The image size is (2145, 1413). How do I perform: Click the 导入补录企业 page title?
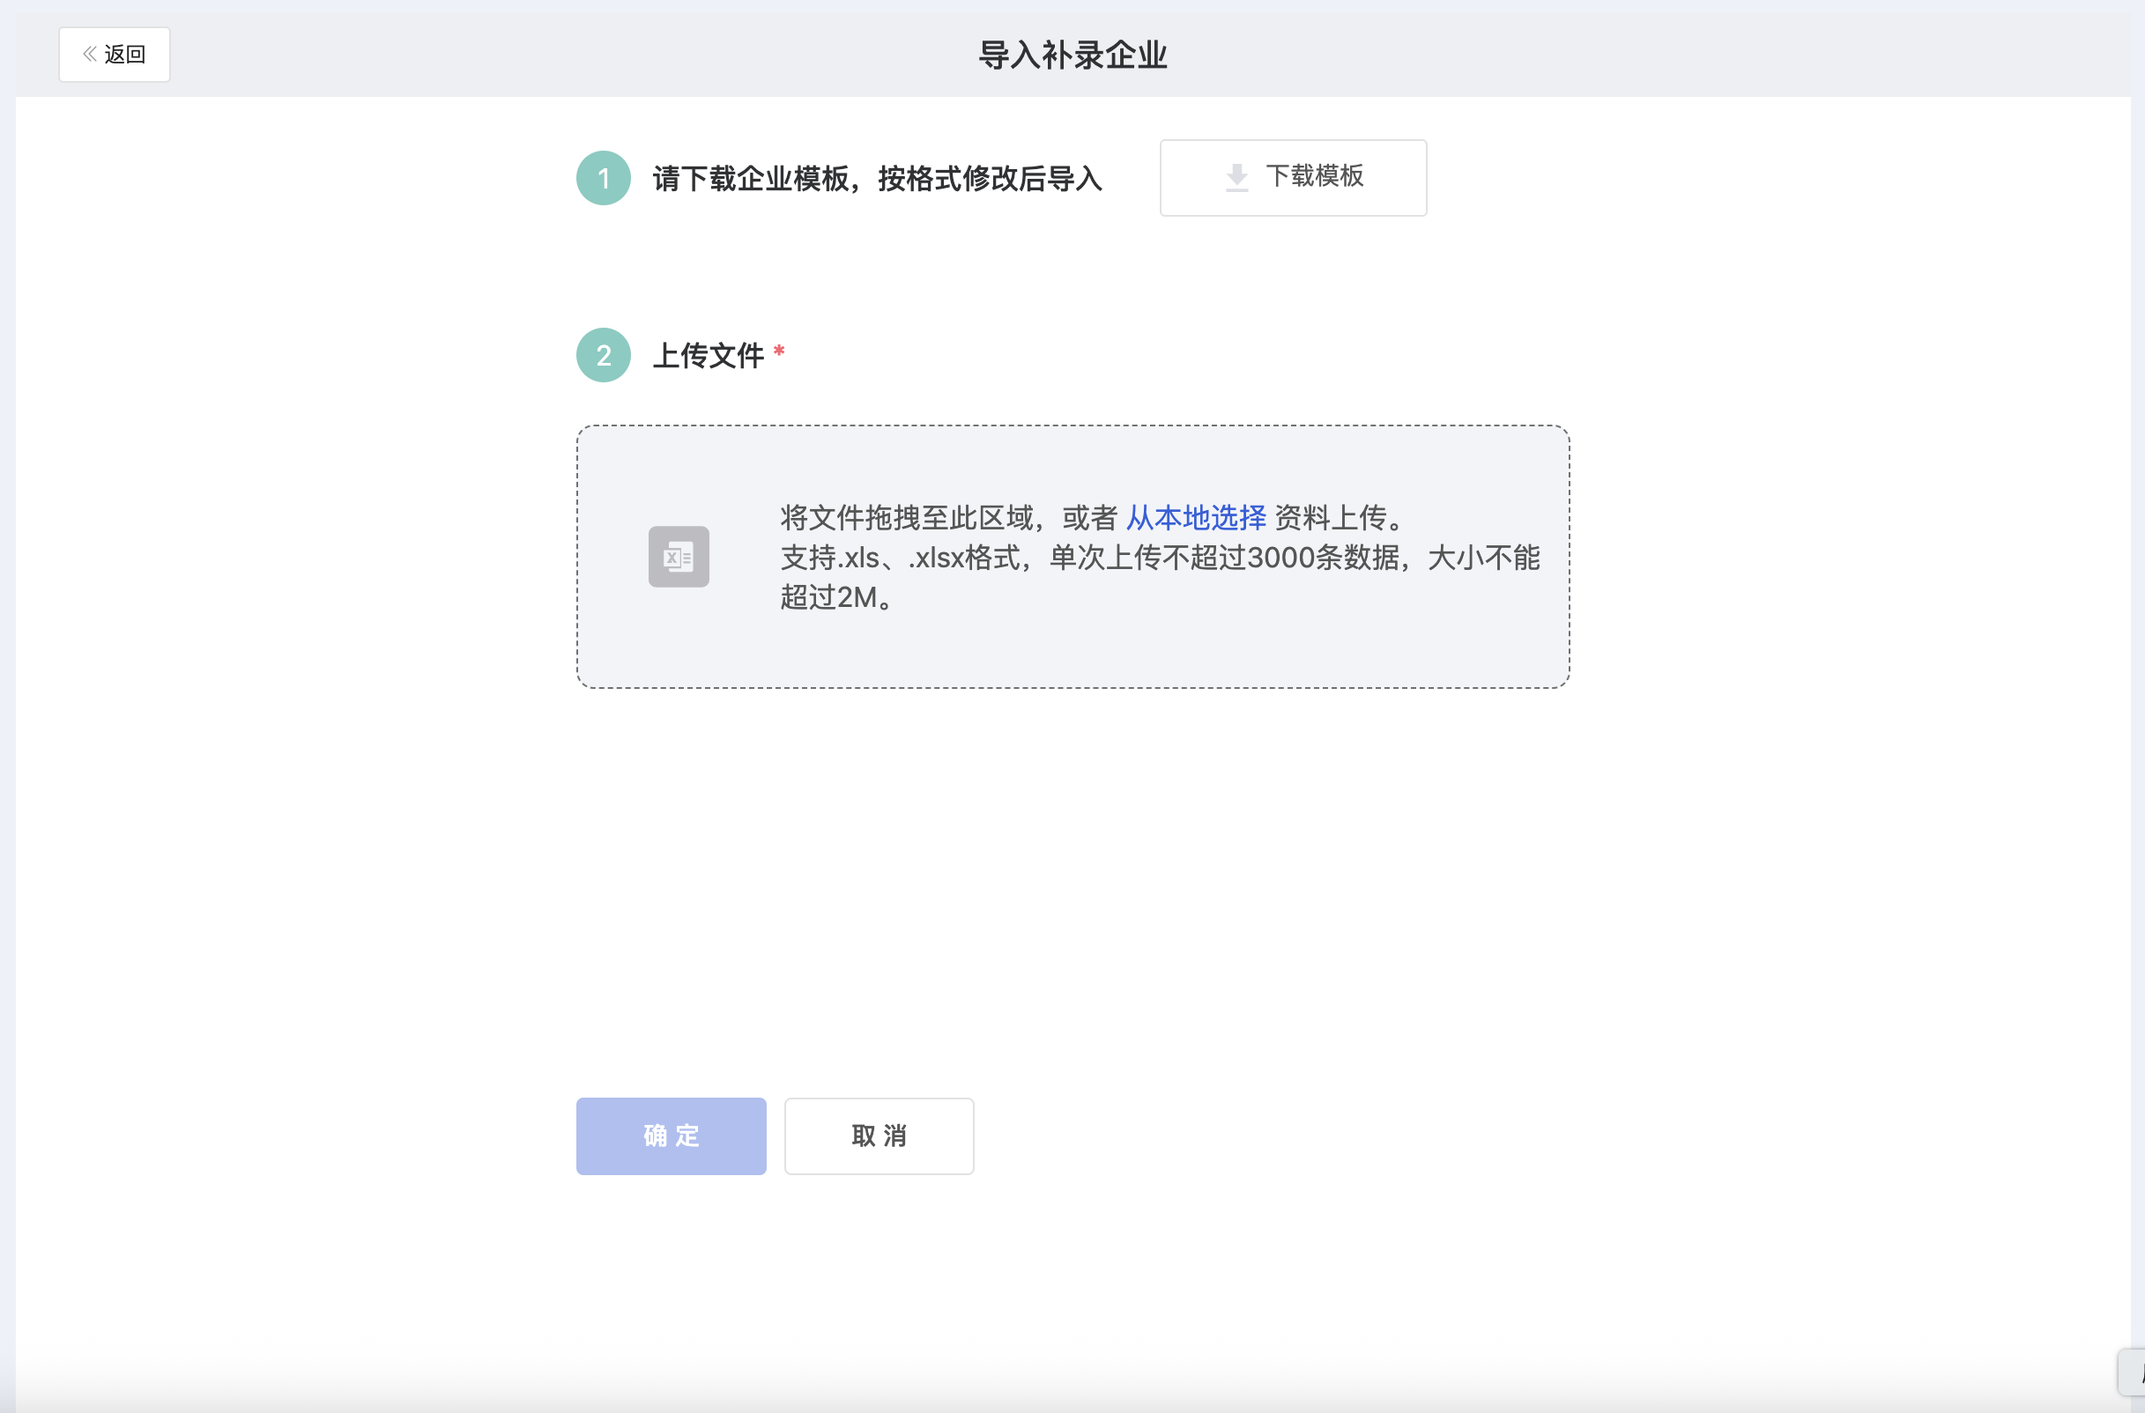pyautogui.click(x=1072, y=55)
